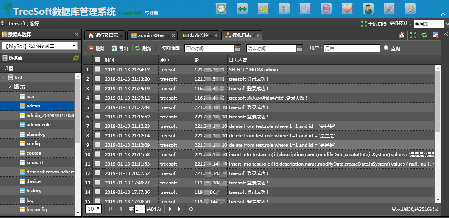Click the green expand fullscreen tab icon

pyautogui.click(x=413, y=35)
